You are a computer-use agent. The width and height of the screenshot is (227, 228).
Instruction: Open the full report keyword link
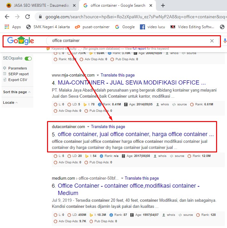139,49
